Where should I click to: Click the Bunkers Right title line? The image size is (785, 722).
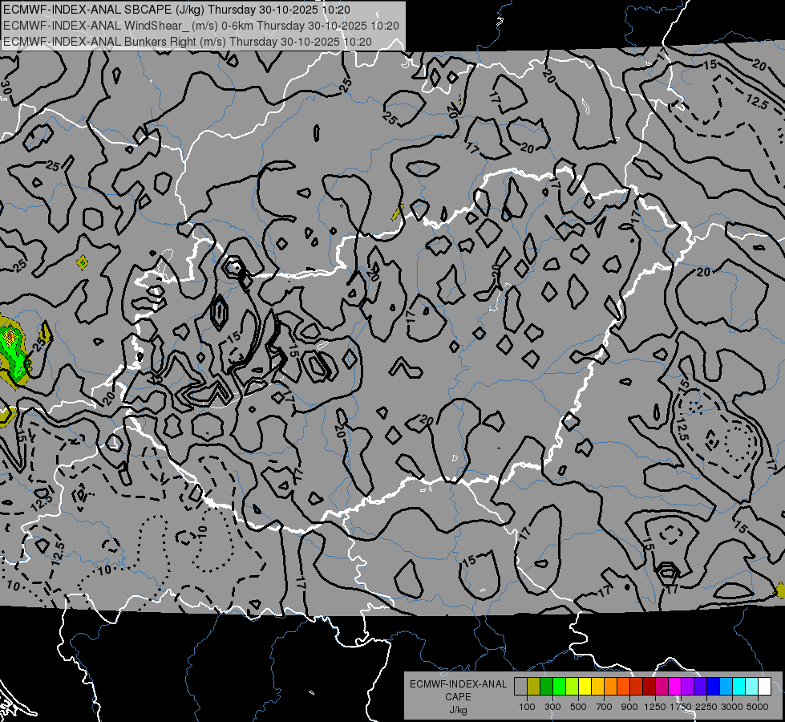pos(188,42)
